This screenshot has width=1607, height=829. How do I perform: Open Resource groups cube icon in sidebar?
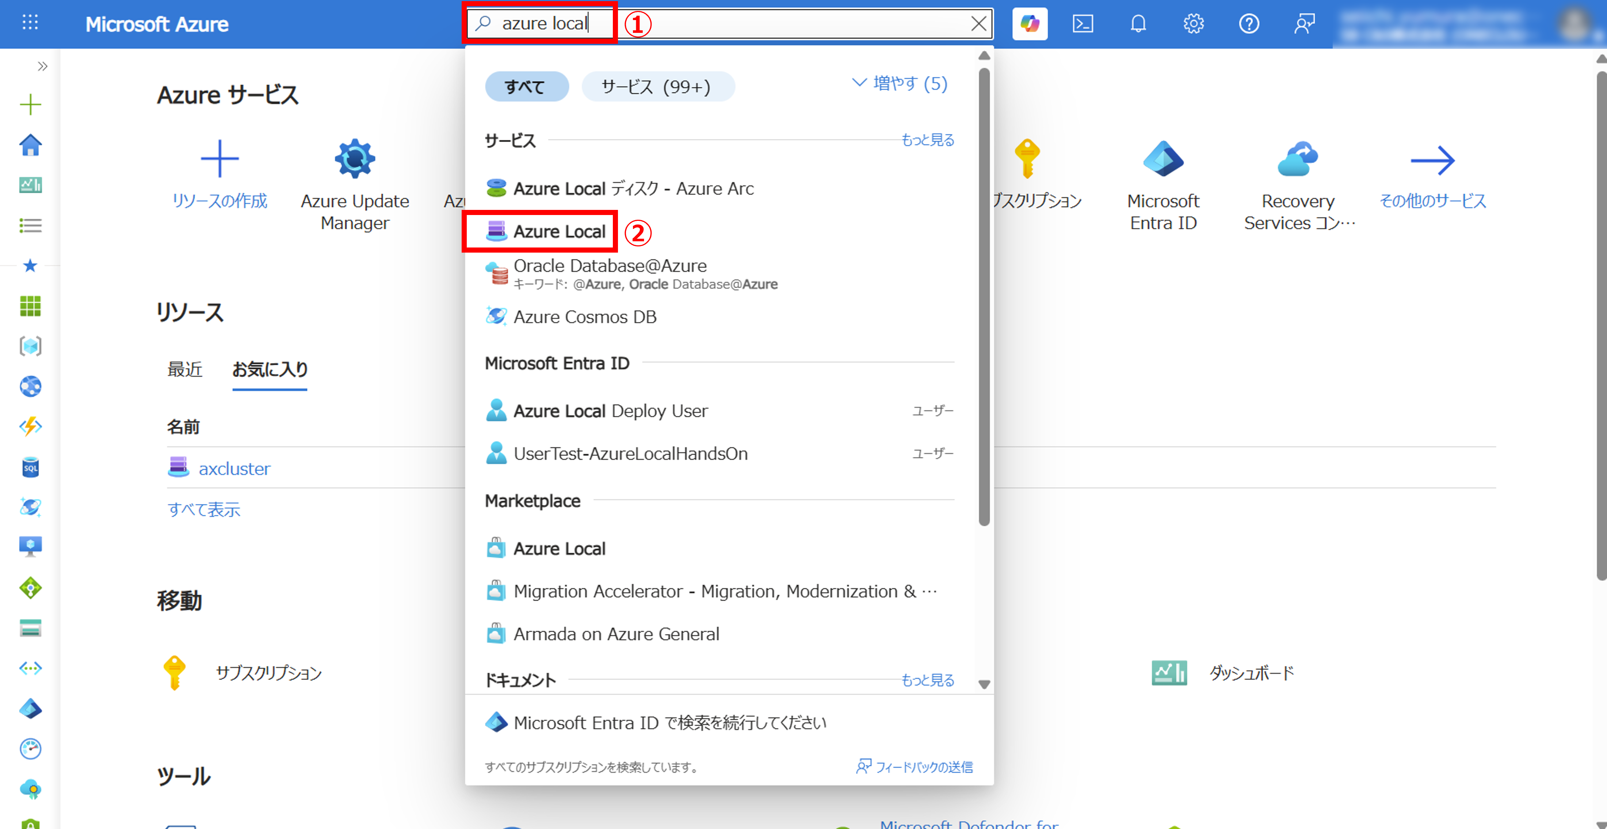(30, 346)
